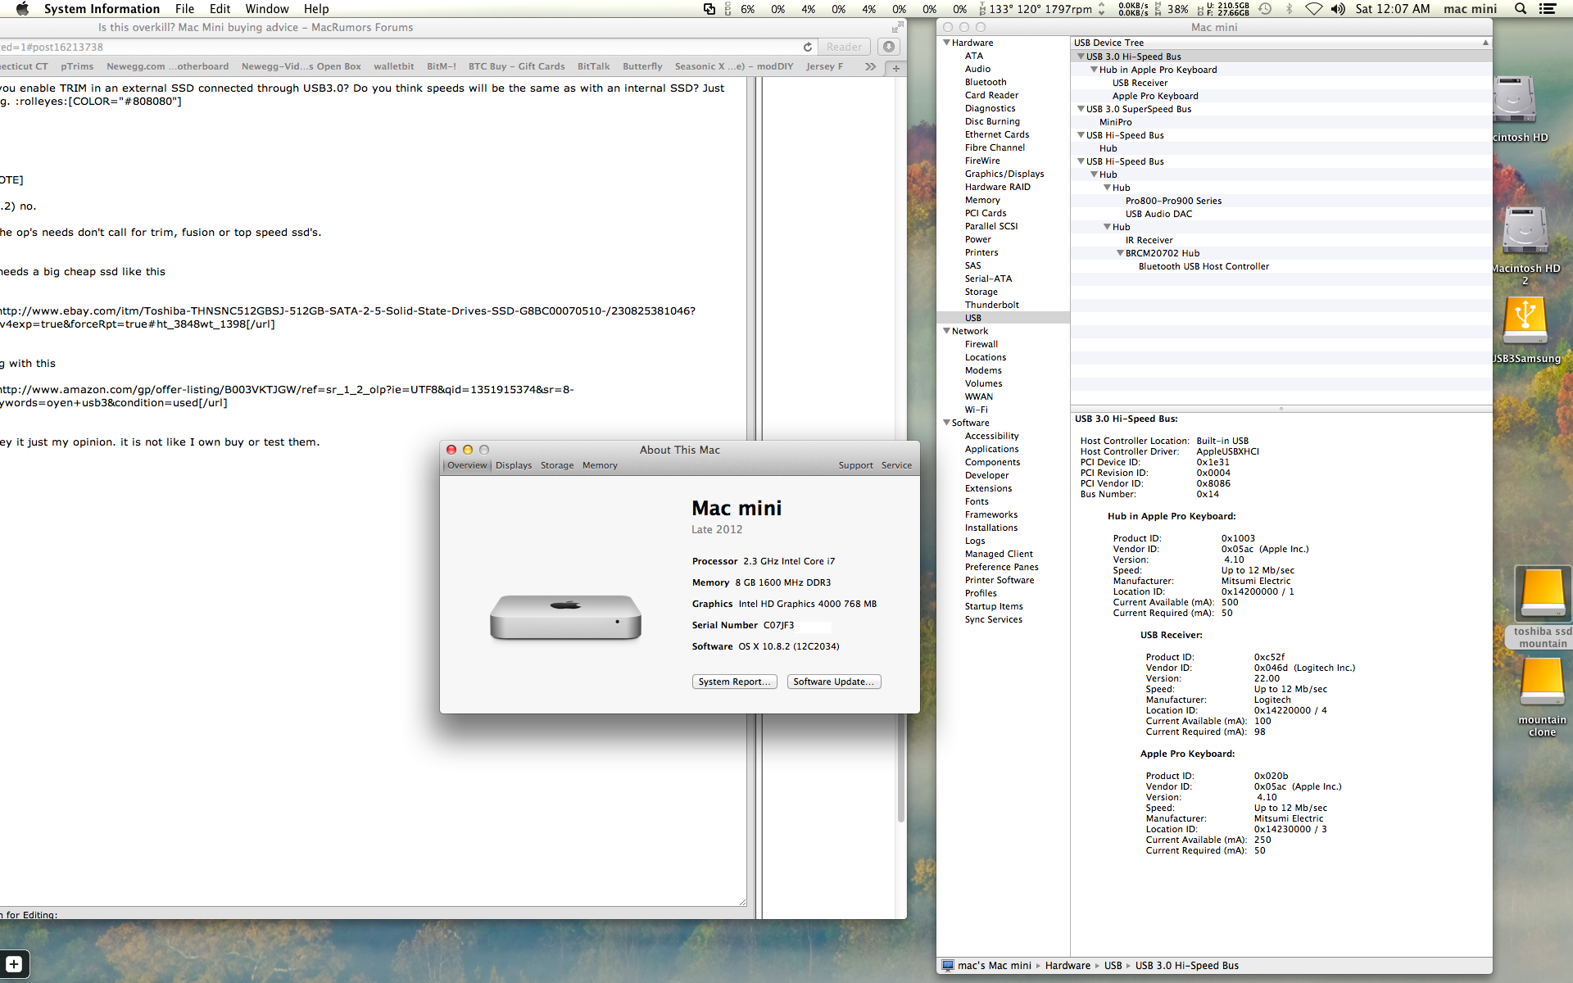The height and width of the screenshot is (983, 1573).
Task: Click the plus icon at bottom left
Action: tap(14, 964)
